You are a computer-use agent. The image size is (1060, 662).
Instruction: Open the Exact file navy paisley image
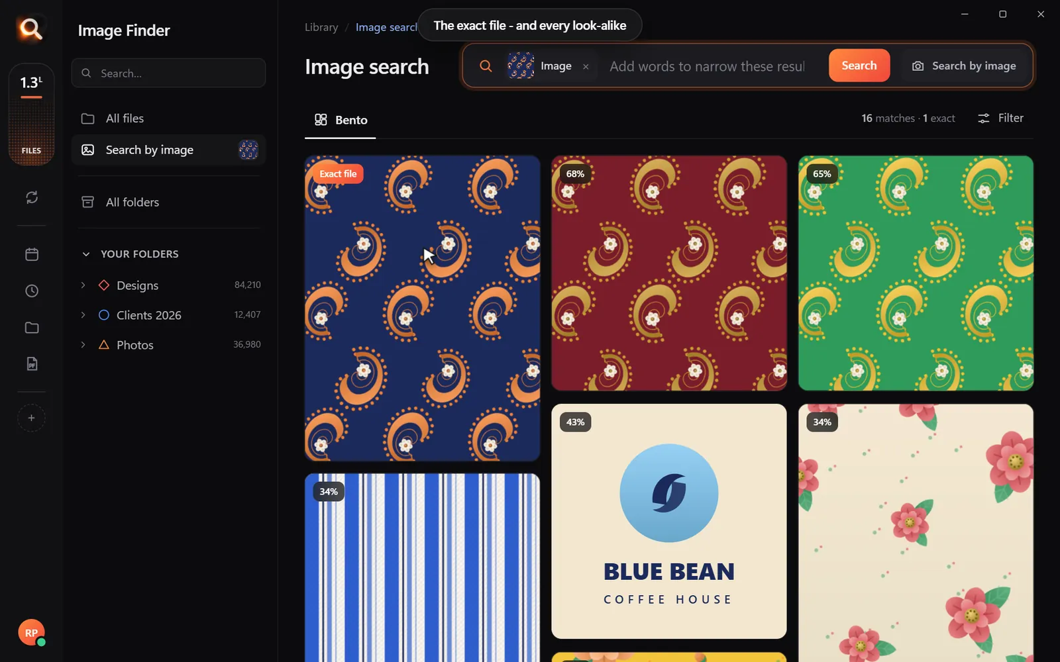[x=422, y=308]
